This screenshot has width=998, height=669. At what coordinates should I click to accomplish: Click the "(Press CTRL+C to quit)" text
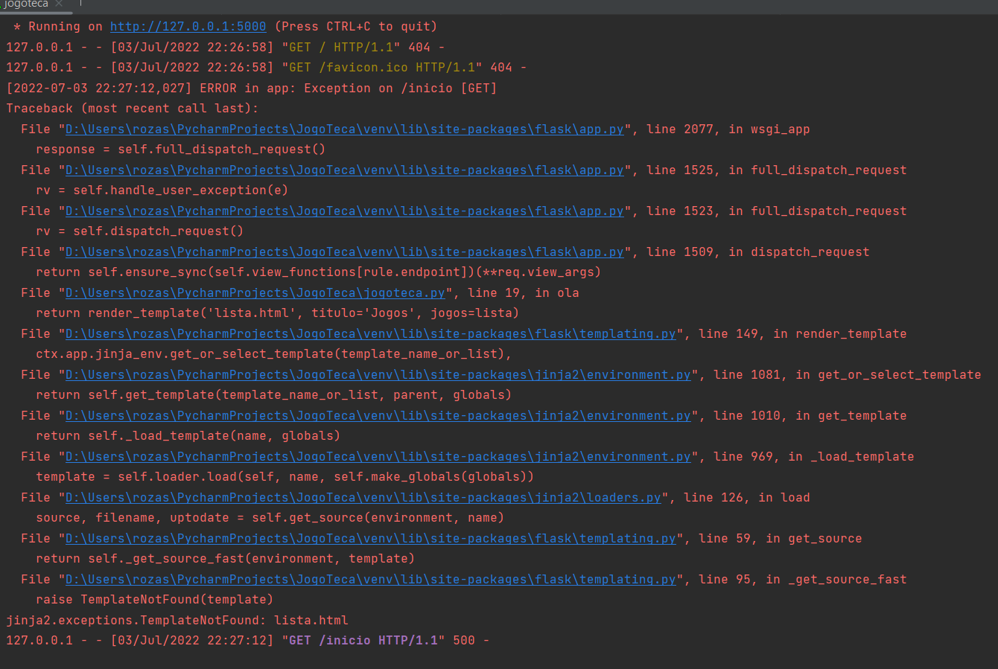[x=356, y=27]
